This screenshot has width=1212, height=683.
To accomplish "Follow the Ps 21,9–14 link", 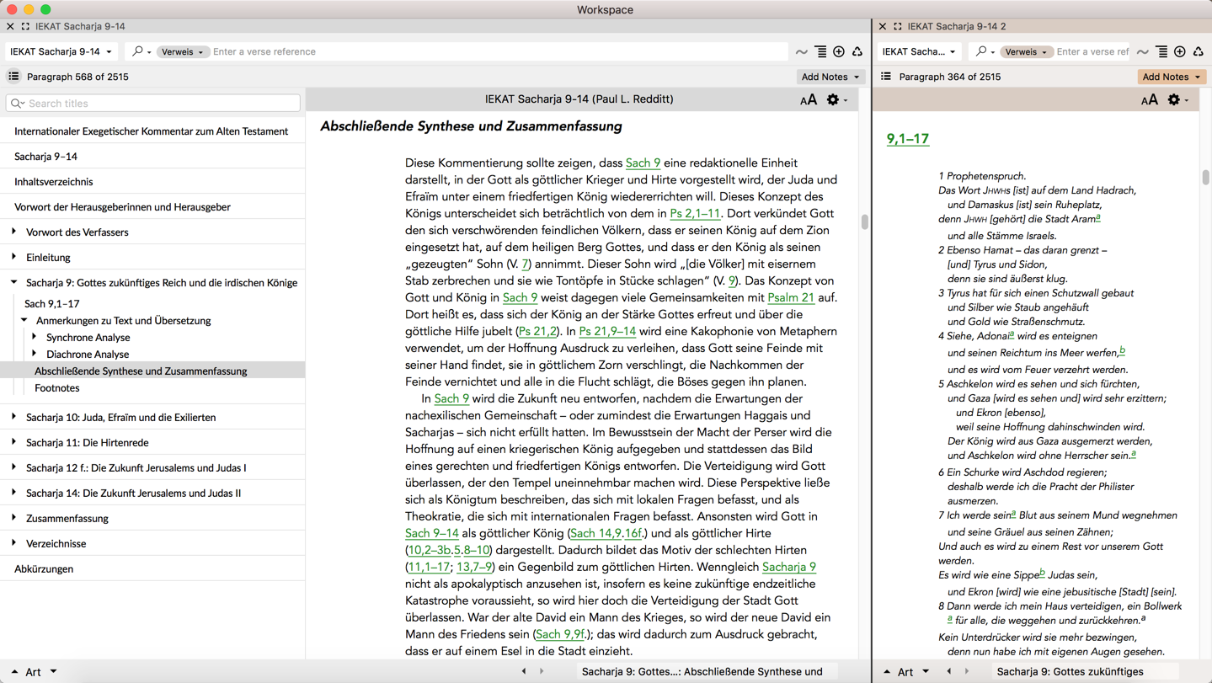I will coord(607,332).
